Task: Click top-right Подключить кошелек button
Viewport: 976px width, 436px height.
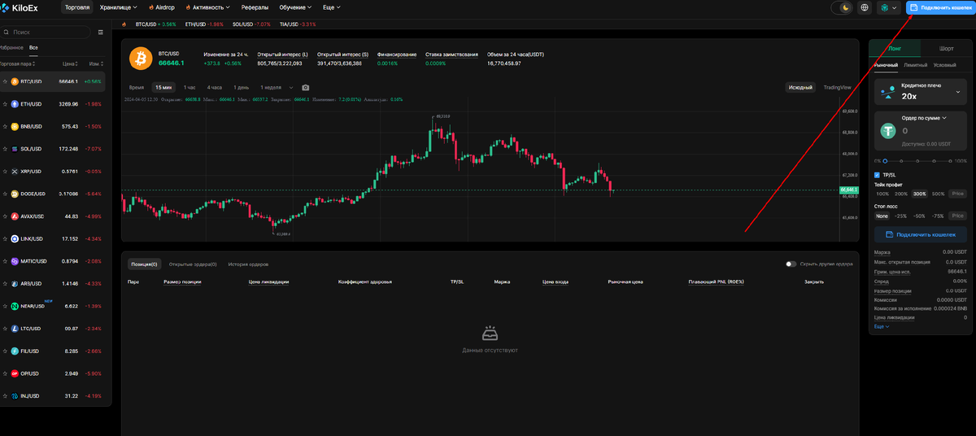Action: click(939, 7)
